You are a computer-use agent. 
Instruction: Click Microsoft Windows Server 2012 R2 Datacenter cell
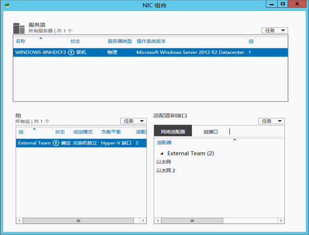click(x=190, y=52)
